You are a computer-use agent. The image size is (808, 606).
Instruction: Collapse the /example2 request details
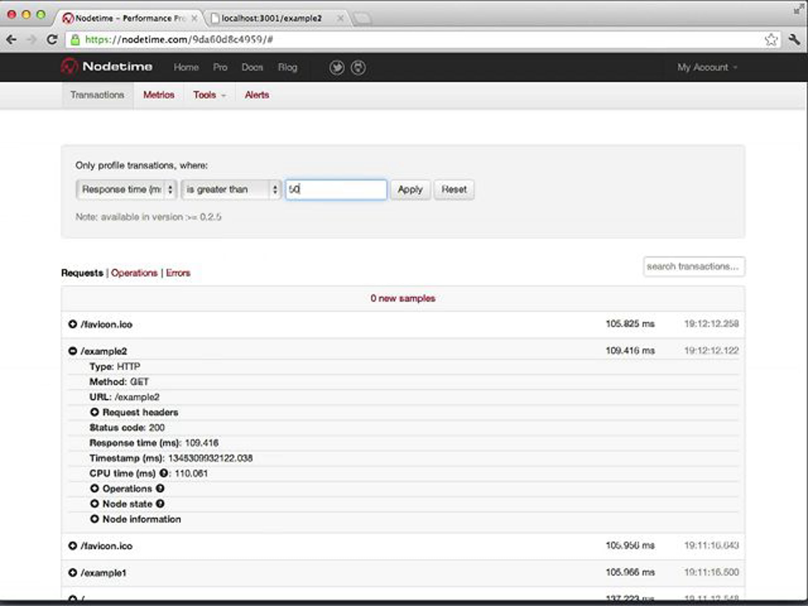tap(73, 351)
